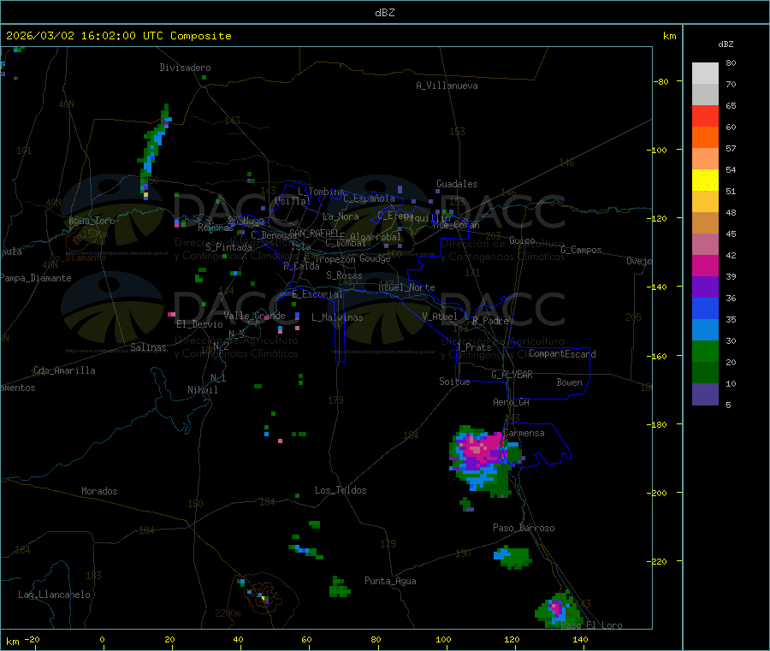
Task: Click the Morados map label
Action: 99,491
